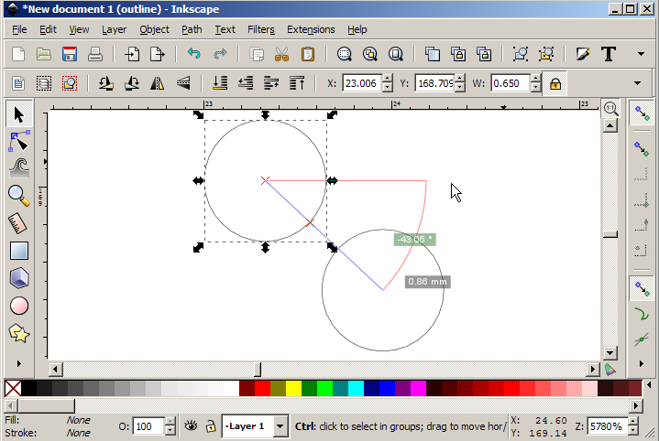Pick the yellow swatch in palette
Viewport: 659px width, 441px height.
293,389
